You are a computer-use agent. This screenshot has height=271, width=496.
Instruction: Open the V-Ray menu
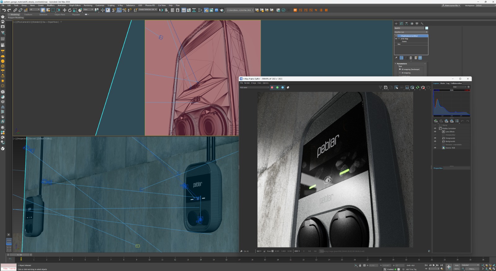click(x=120, y=5)
